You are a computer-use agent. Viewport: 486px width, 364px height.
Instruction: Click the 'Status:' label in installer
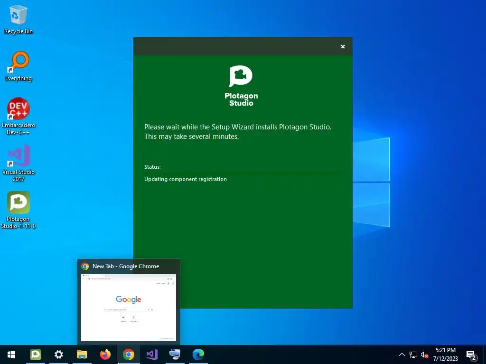(152, 167)
